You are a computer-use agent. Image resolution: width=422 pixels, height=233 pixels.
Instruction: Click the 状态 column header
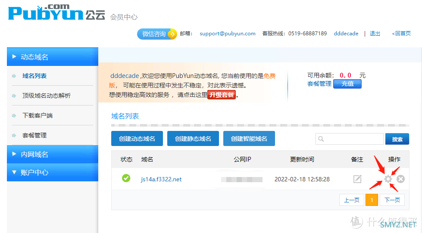tap(126, 159)
